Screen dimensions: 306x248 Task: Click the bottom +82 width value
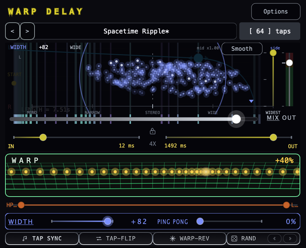pos(139,222)
